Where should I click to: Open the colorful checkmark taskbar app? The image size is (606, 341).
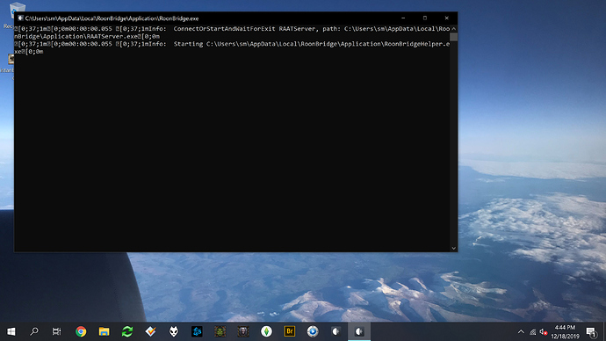click(150, 331)
